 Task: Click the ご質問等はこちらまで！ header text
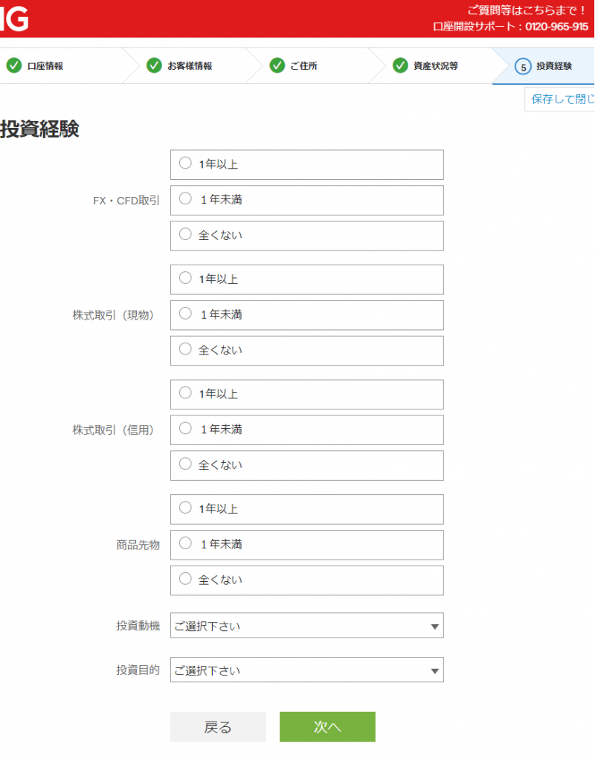[527, 10]
